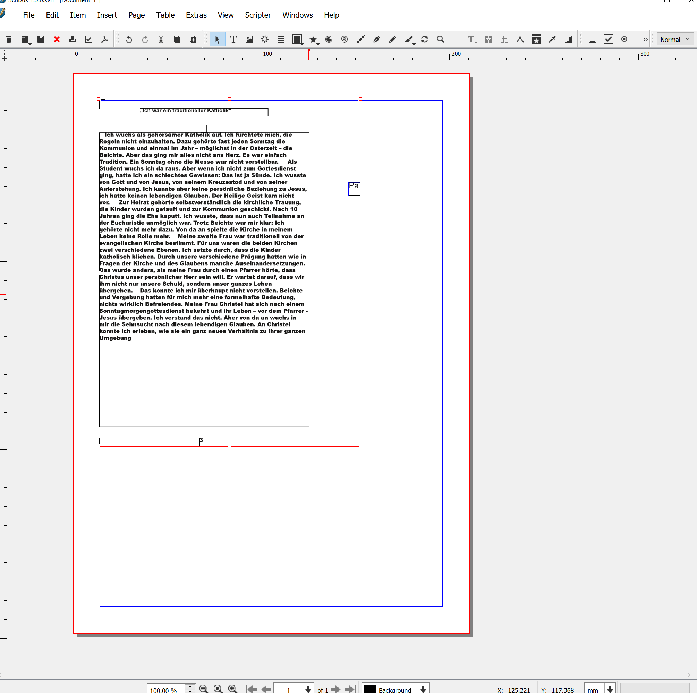Image resolution: width=697 pixels, height=693 pixels.
Task: Select the Bezier curve pen tool
Action: (x=377, y=39)
